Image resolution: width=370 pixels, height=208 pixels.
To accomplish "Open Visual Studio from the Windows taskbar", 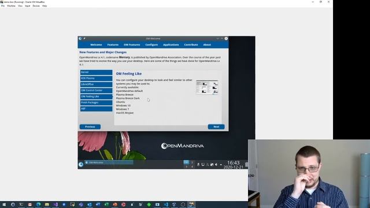I will point(55,205).
